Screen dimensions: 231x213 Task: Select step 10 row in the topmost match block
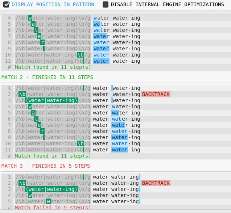[x=116, y=55]
